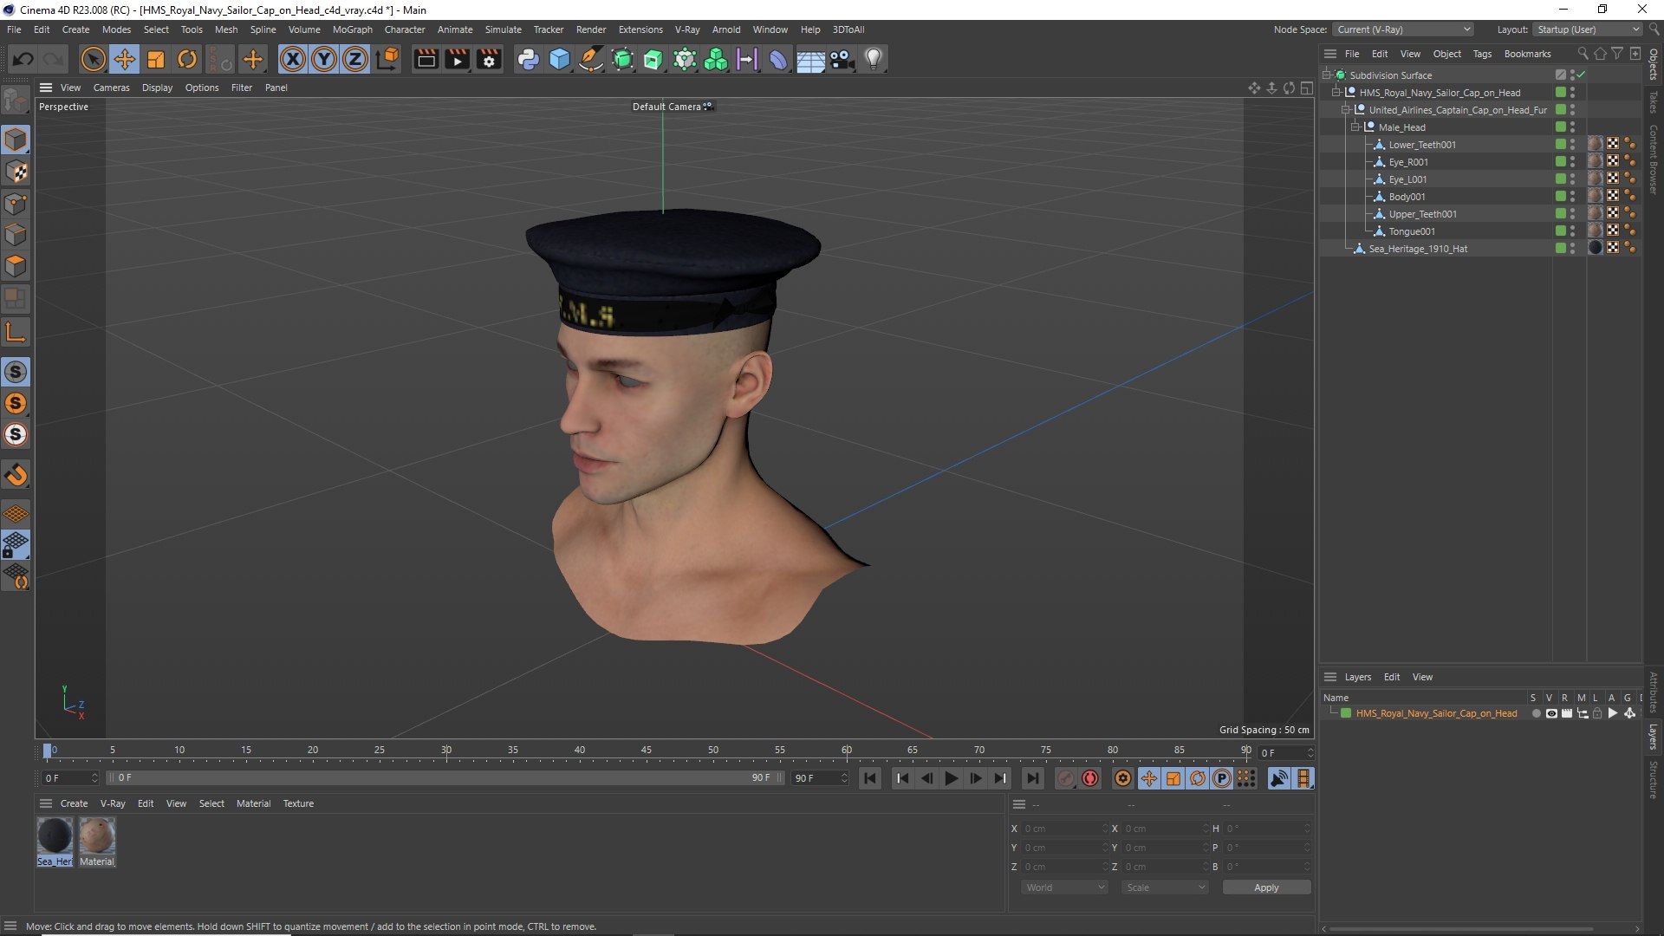This screenshot has width=1664, height=936.
Task: Collapse the Subdivision Surface tree node
Action: pyautogui.click(x=1326, y=75)
